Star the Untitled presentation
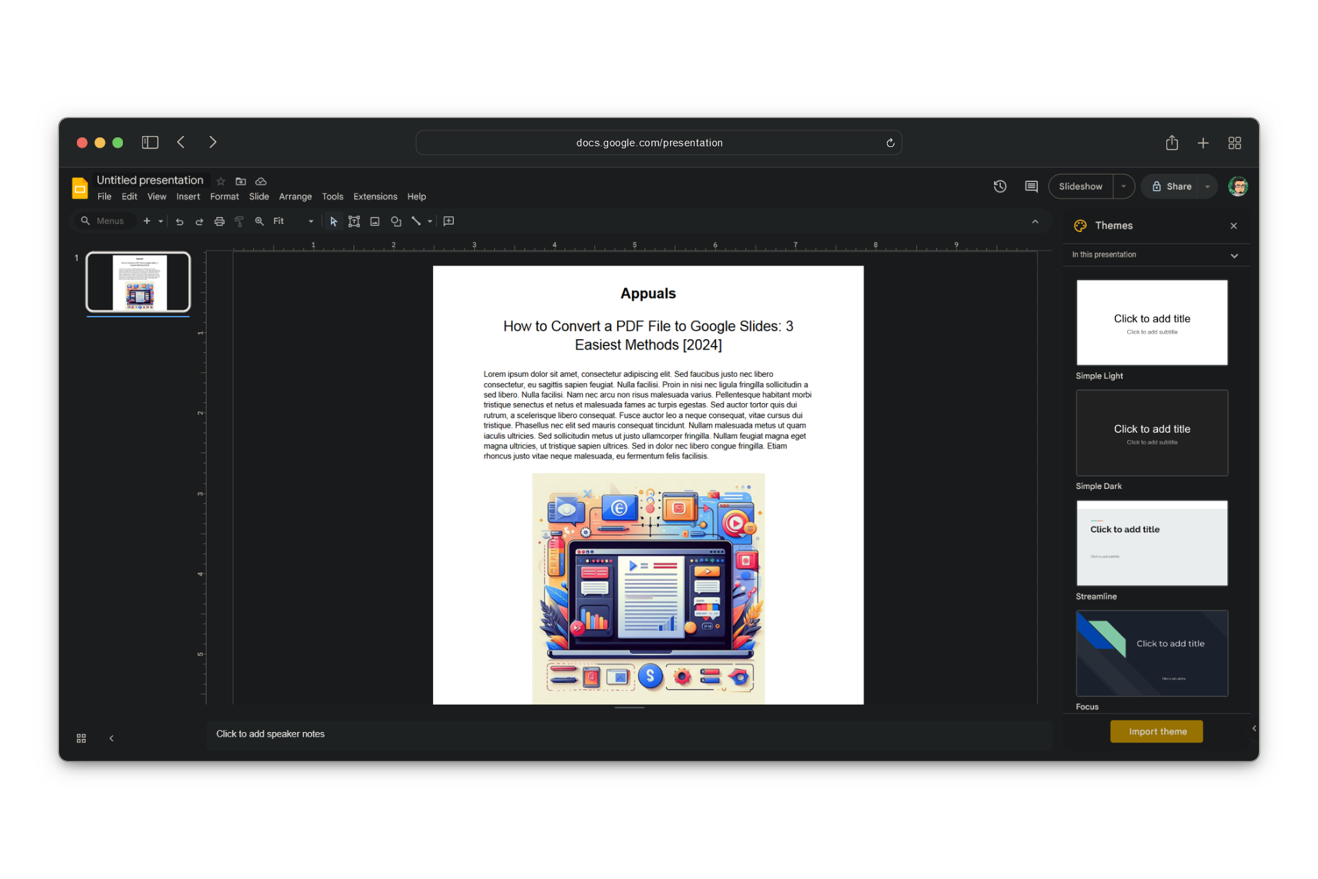The height and width of the screenshot is (879, 1318). pos(221,181)
